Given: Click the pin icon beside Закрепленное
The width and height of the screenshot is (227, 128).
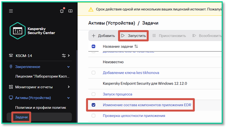Looking at the screenshot, I should 11,67.
